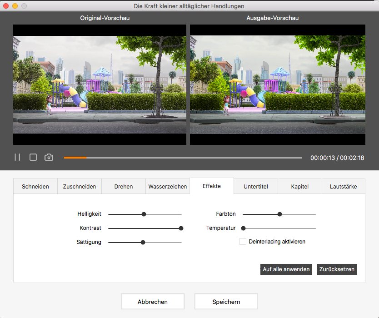Switch to the Untertitel tab
The width and height of the screenshot is (379, 318).
pos(255,186)
